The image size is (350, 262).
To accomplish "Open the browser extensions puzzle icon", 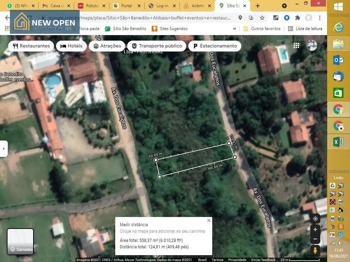I will point(297,18).
